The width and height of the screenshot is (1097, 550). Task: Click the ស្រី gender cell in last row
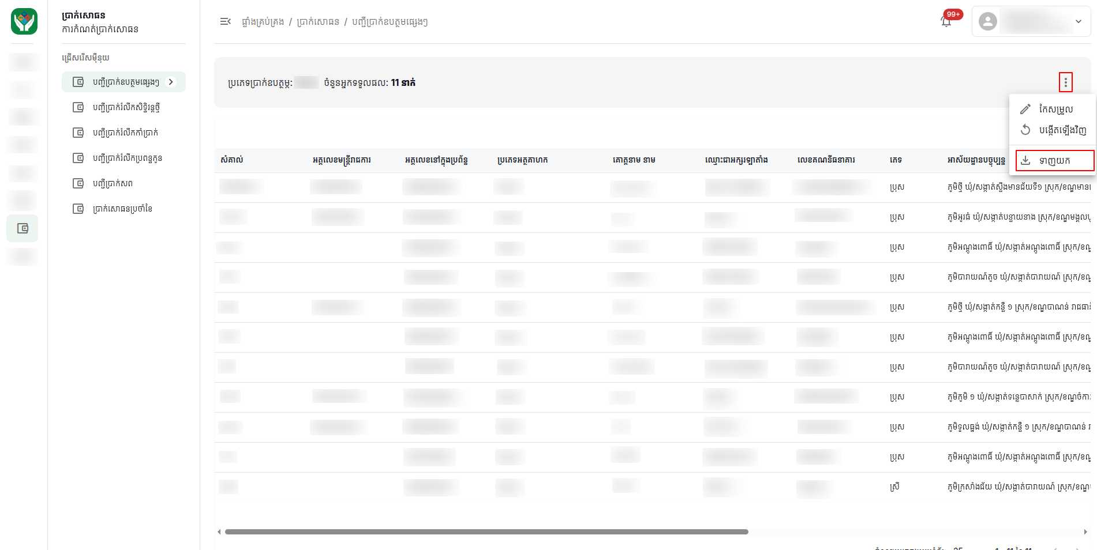click(x=895, y=487)
